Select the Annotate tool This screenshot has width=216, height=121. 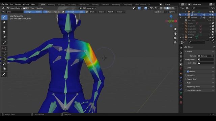point(4,75)
